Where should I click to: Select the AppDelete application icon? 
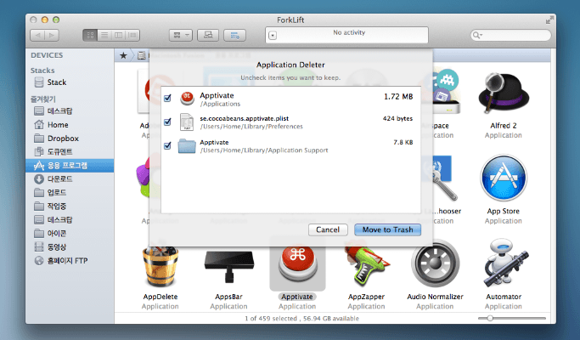click(160, 265)
